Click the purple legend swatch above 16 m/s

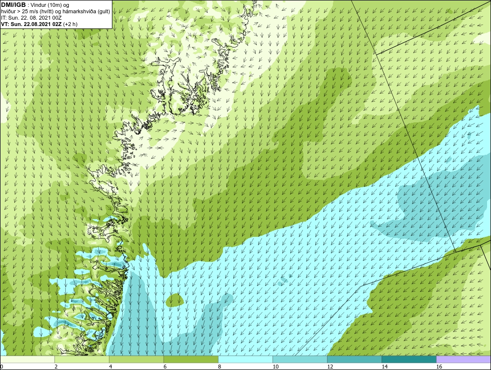(464, 359)
